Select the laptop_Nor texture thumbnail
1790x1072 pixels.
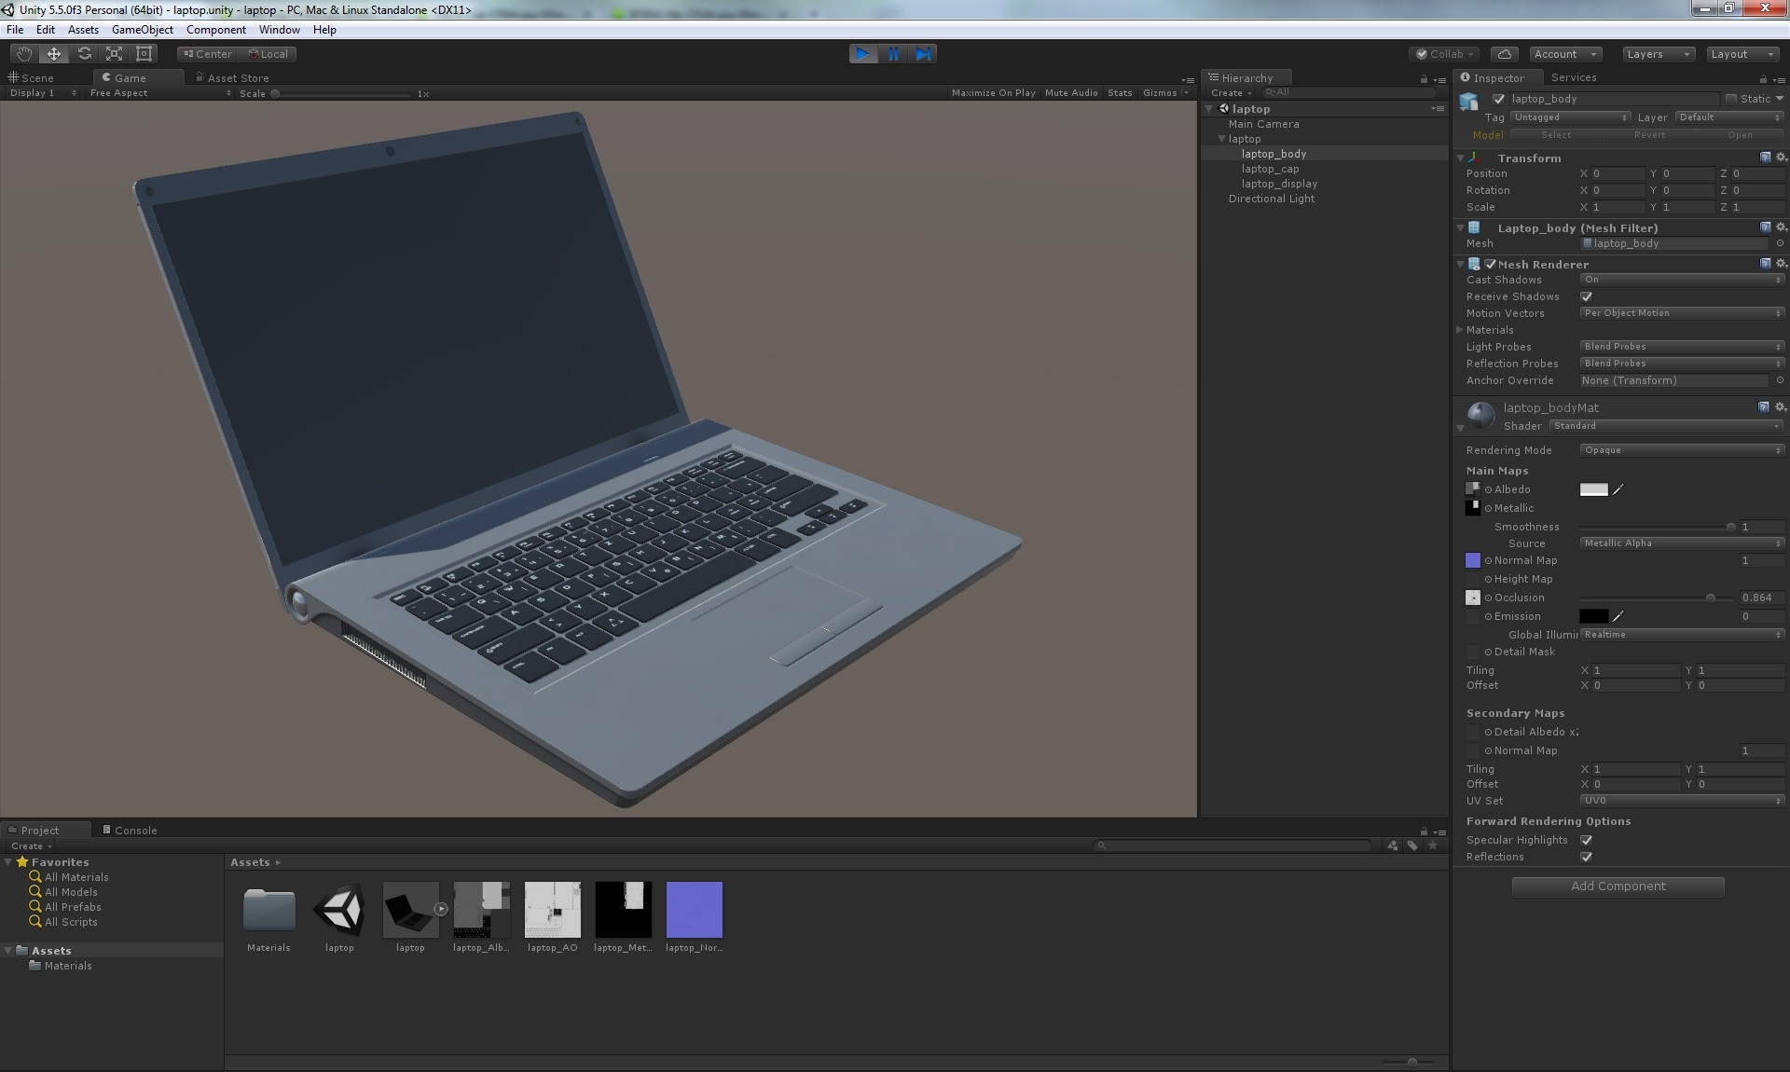694,909
